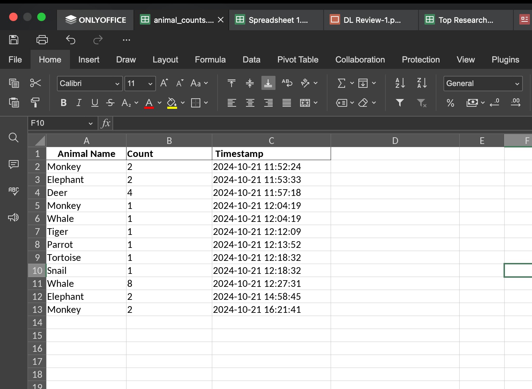
Task: Toggle italic formatting
Action: (79, 103)
